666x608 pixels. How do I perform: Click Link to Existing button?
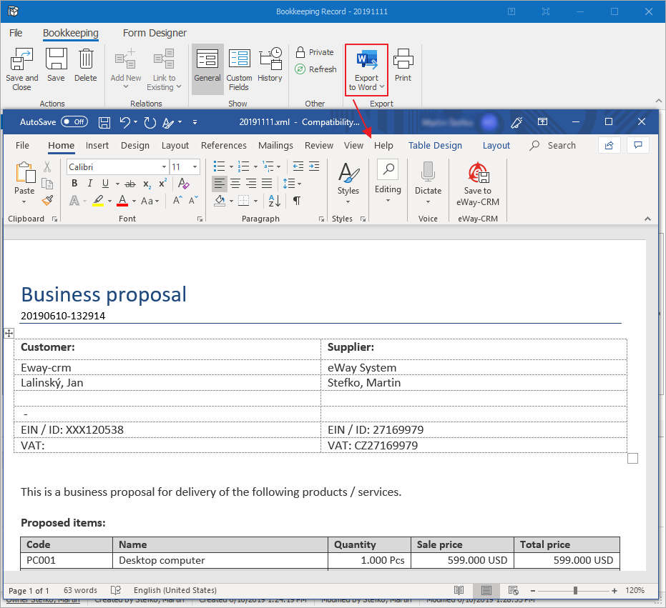[x=164, y=69]
